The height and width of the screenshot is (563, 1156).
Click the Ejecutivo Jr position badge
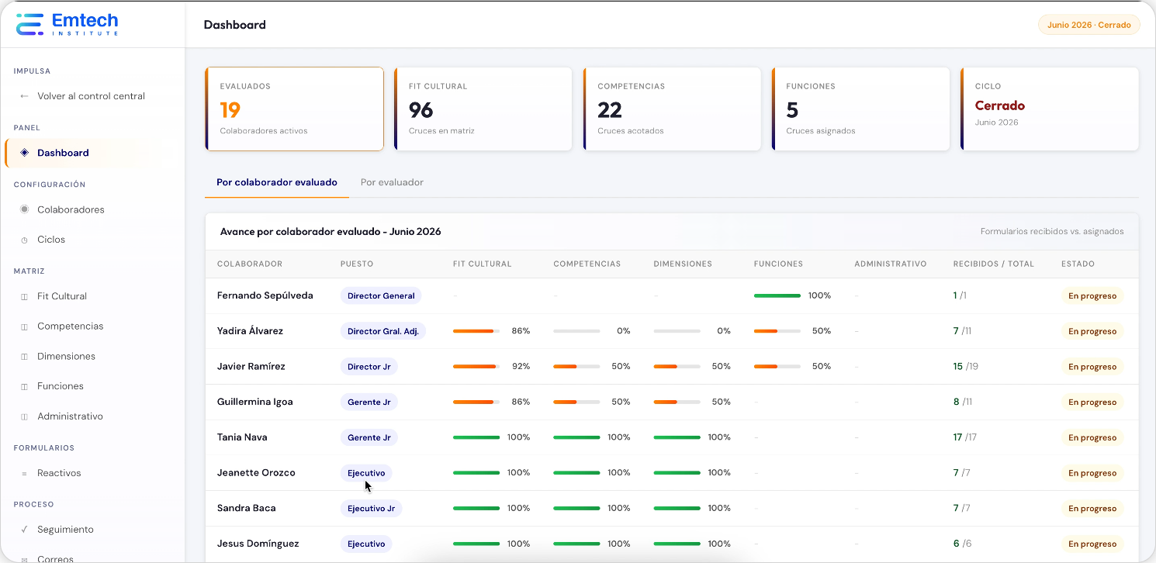(371, 509)
